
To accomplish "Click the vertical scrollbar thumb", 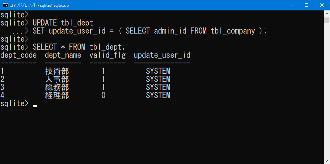I will pyautogui.click(x=327, y=20).
